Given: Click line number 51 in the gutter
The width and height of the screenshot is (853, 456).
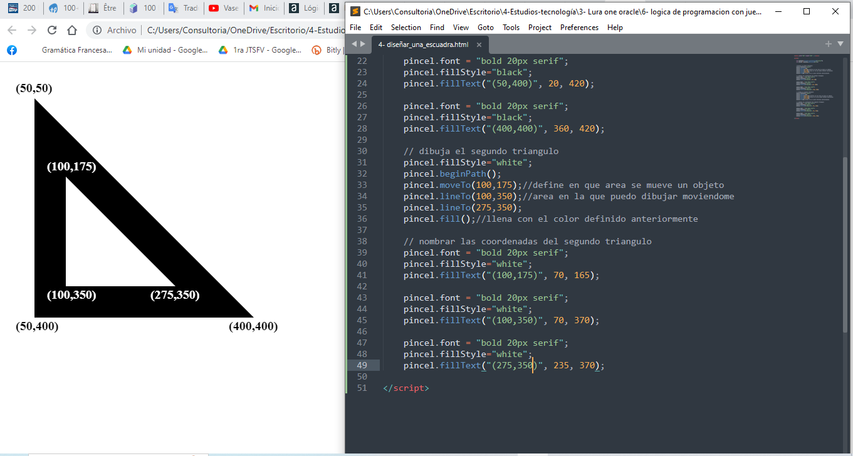Looking at the screenshot, I should point(362,388).
